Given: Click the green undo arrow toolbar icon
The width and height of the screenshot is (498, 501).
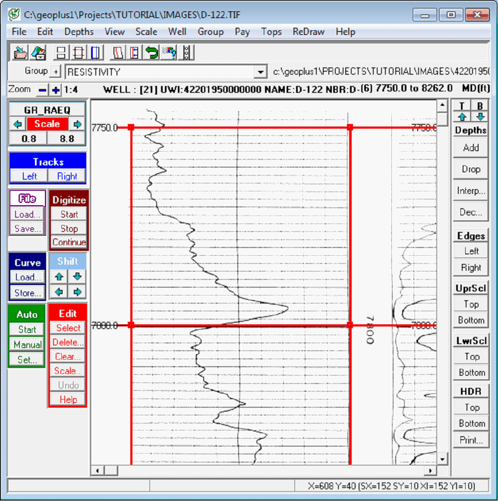Looking at the screenshot, I should (152, 53).
